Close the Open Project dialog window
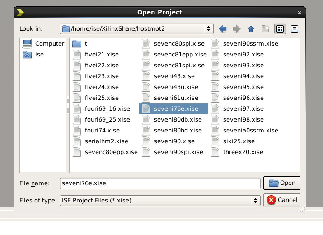This screenshot has width=323, height=235. point(300,13)
